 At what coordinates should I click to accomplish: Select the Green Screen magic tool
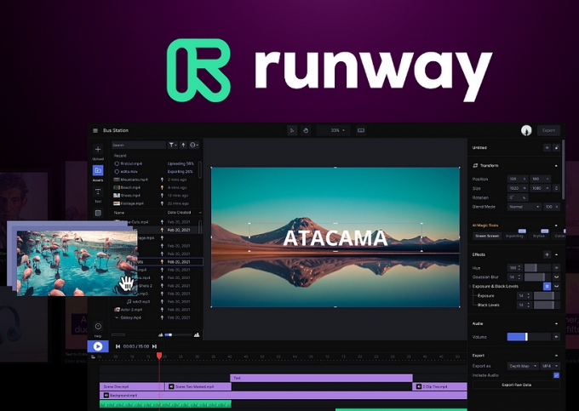[487, 235]
